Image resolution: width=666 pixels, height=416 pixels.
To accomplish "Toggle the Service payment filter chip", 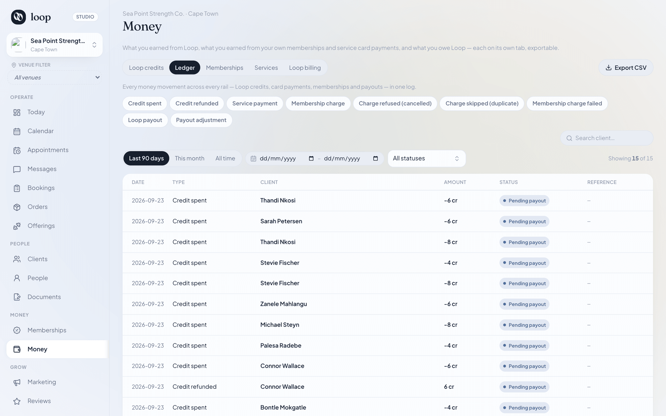I will coord(255,104).
